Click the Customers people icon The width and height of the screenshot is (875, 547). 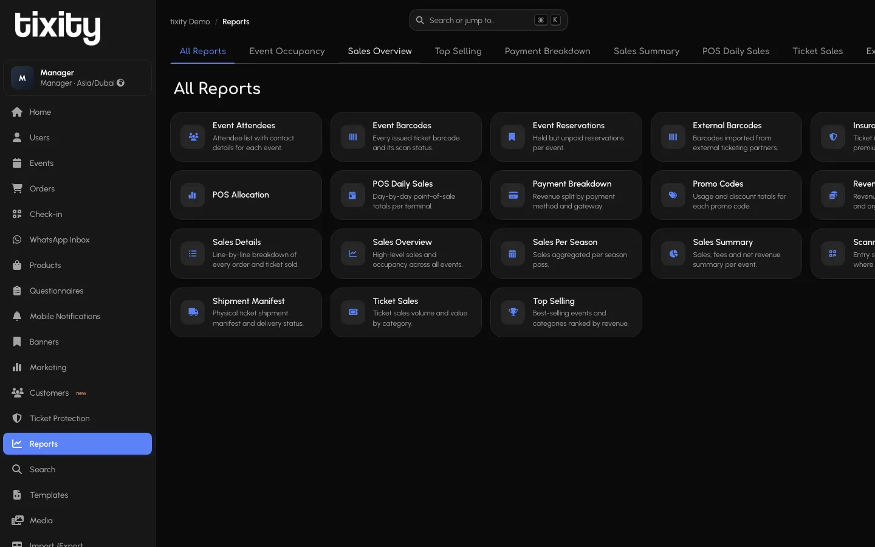point(17,393)
